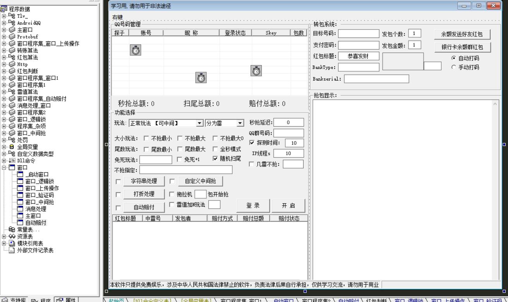Open the [全局变量表] bottom tab

point(196,300)
